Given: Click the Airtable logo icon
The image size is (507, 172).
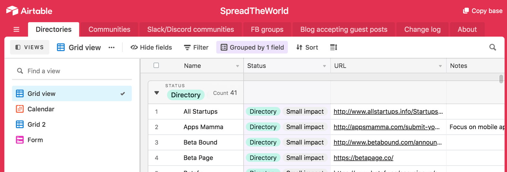Looking at the screenshot, I should pyautogui.click(x=12, y=11).
